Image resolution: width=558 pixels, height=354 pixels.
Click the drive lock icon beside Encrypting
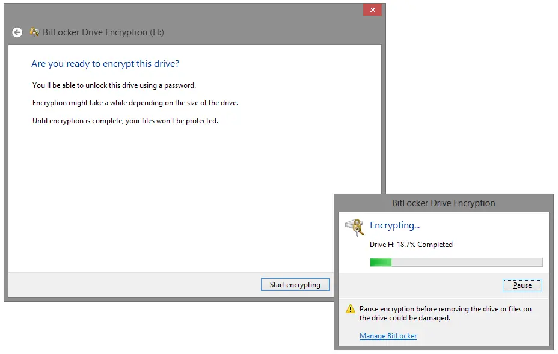[x=354, y=227]
